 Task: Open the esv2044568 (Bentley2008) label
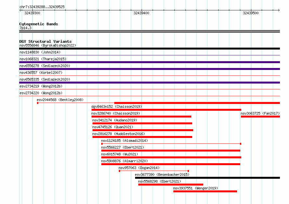60,100
